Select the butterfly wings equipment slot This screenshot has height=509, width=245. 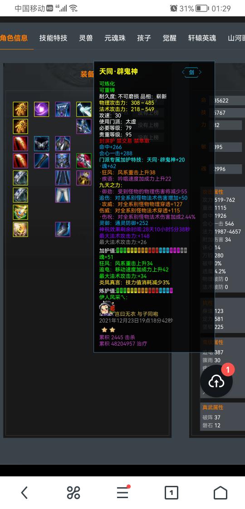point(42,143)
